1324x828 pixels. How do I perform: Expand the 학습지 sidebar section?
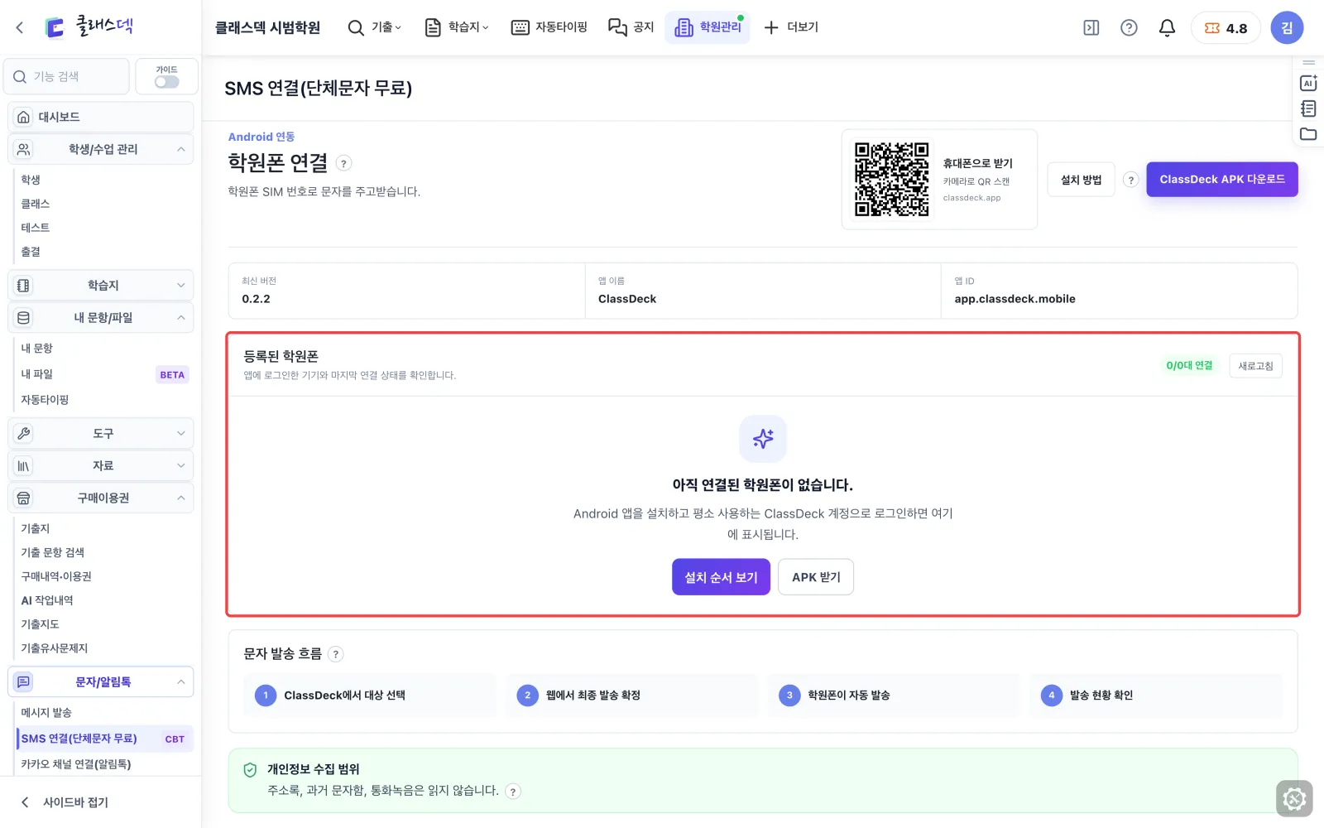point(101,286)
